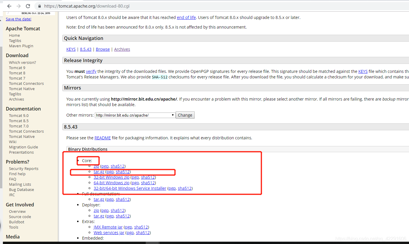This screenshot has height=244, width=409.
Task: Open sha512 for the Windows Service Installer
Action: click(x=185, y=188)
